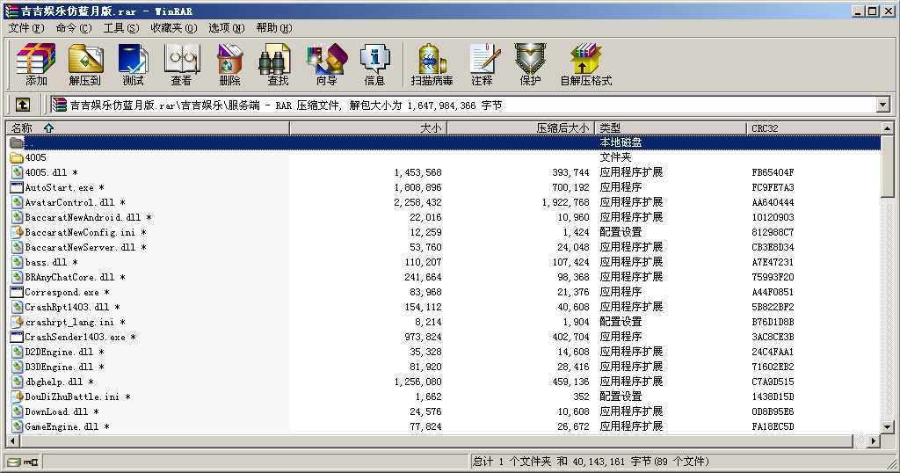The height and width of the screenshot is (473, 900).
Task: Click the 自解压格式 (SFX) toolbar icon
Action: [585, 64]
